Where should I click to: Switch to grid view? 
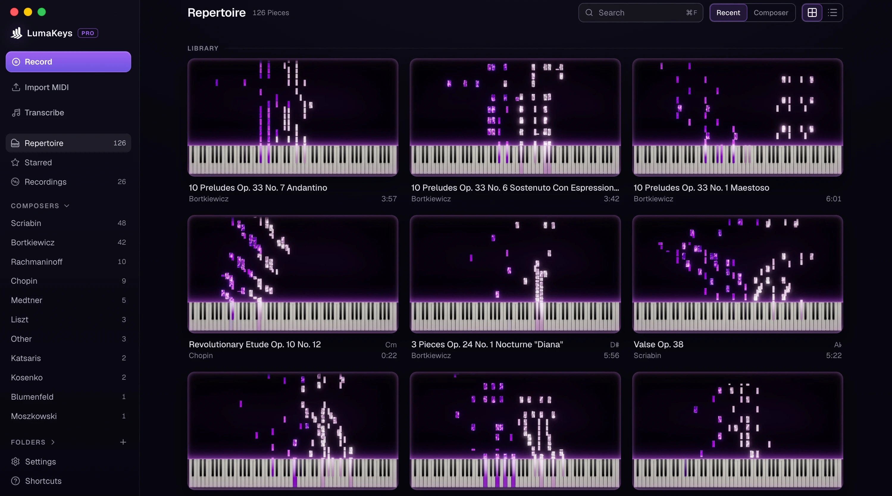click(812, 13)
